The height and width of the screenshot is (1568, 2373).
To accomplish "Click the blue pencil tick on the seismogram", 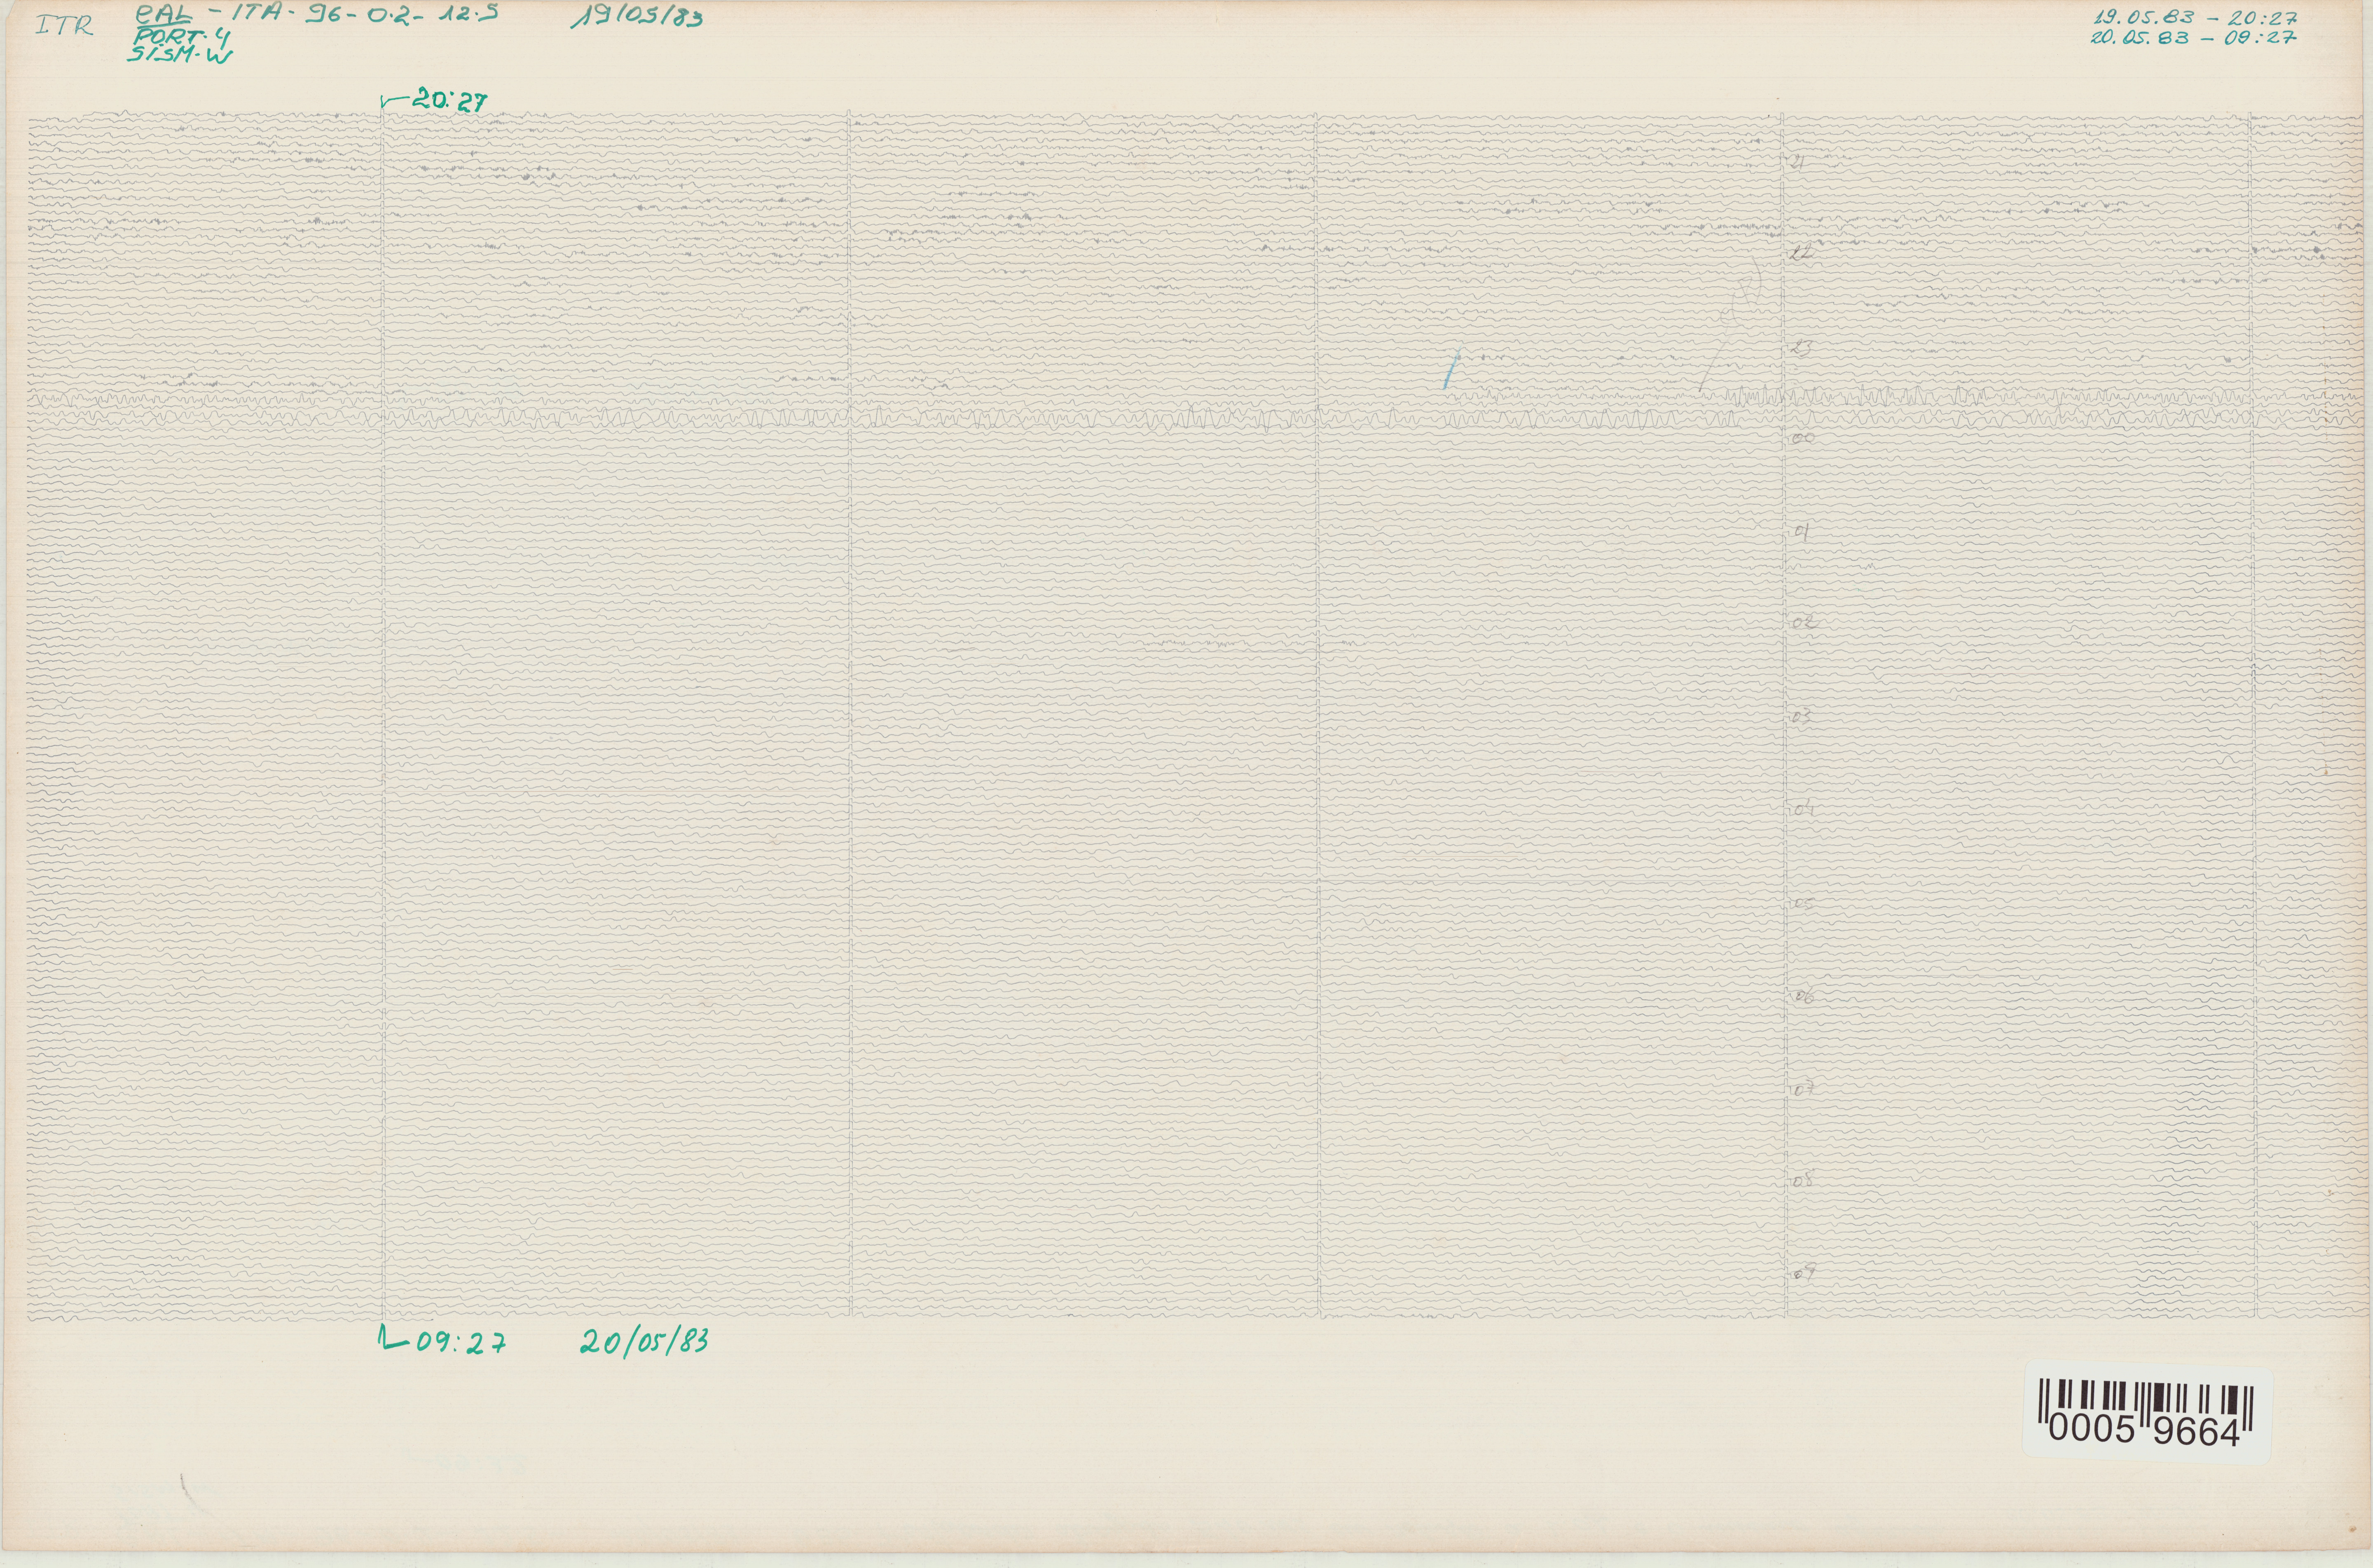I will tap(1452, 368).
